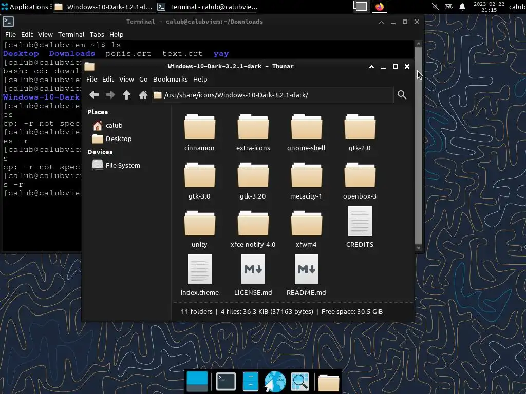This screenshot has height=394, width=526.
Task: Open calub home in Places sidebar
Action: (x=114, y=126)
